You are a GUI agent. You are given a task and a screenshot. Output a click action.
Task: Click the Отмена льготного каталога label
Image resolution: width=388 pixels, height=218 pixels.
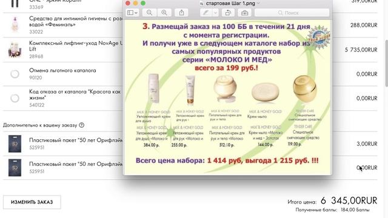coord(62,70)
